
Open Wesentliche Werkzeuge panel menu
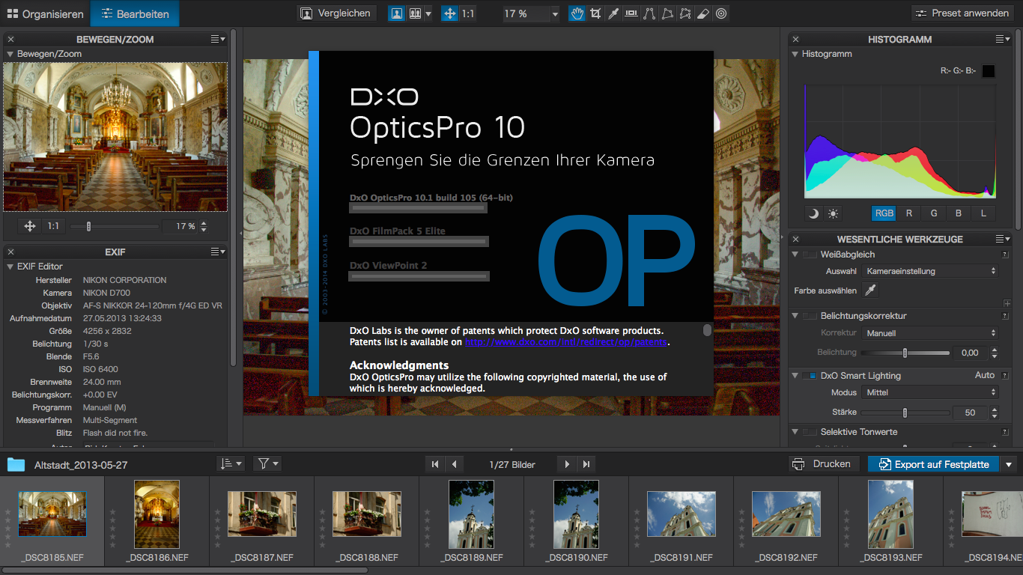click(x=1003, y=239)
